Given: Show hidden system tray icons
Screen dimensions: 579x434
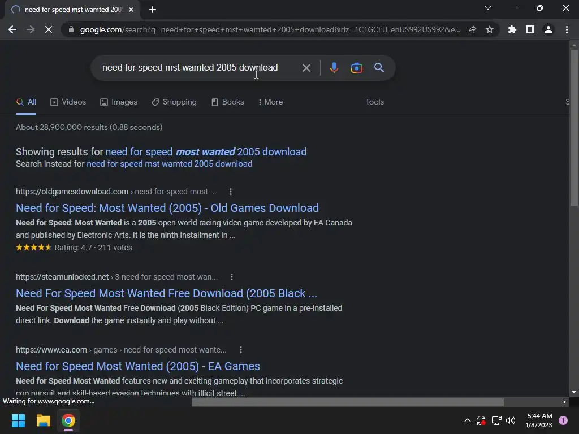Looking at the screenshot, I should coord(467,420).
